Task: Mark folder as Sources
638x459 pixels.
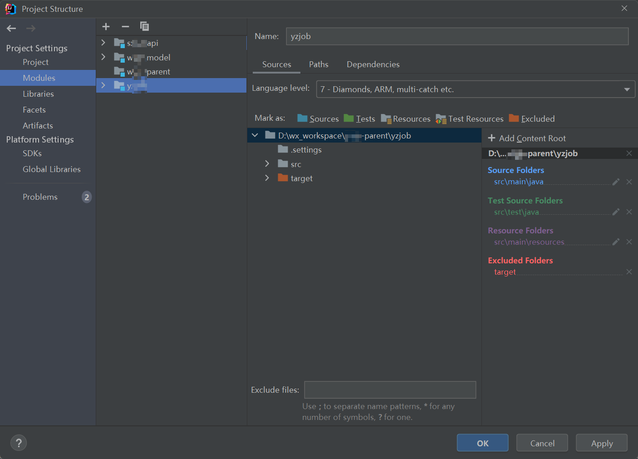Action: pos(318,118)
